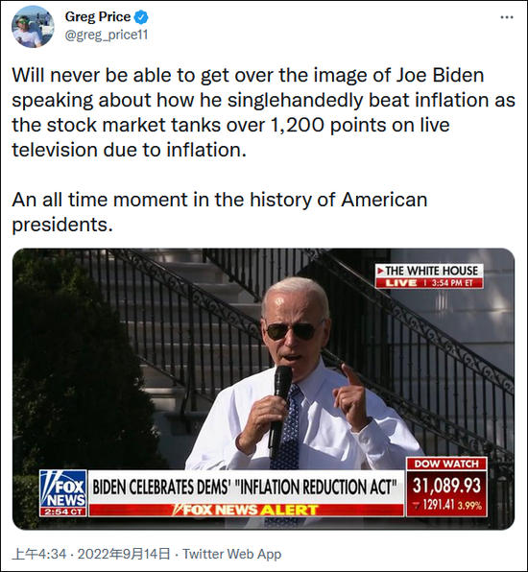The image size is (528, 572).
Task: Open the embedded Fox News image
Action: (263, 389)
